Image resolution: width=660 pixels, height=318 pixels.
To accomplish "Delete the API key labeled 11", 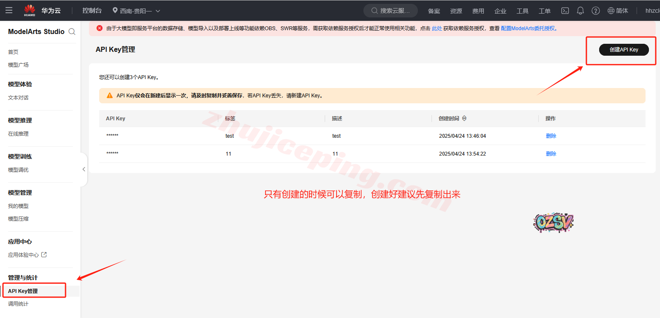I will point(551,154).
